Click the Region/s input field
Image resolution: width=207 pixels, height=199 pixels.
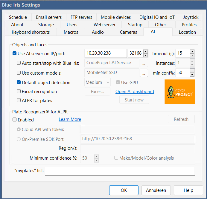(138, 149)
